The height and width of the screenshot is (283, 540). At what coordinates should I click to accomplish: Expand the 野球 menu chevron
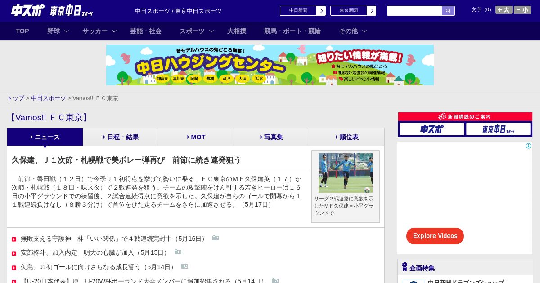tap(67, 31)
